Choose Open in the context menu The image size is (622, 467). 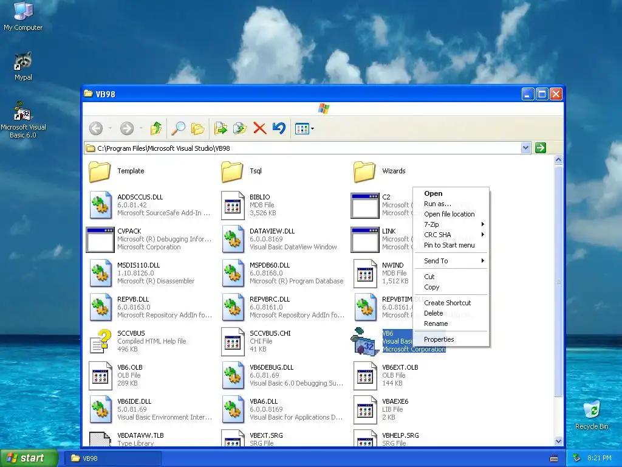pos(451,193)
